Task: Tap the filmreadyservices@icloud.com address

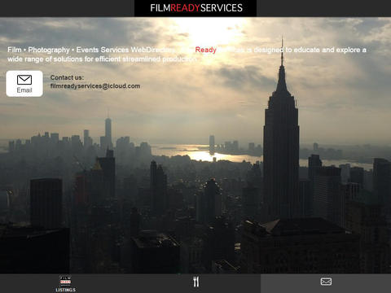Action: pos(95,86)
